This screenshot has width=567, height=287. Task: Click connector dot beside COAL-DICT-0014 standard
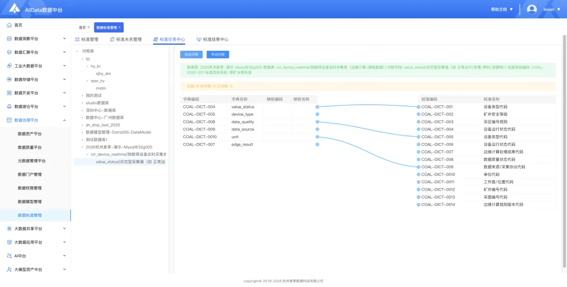pyautogui.click(x=418, y=205)
